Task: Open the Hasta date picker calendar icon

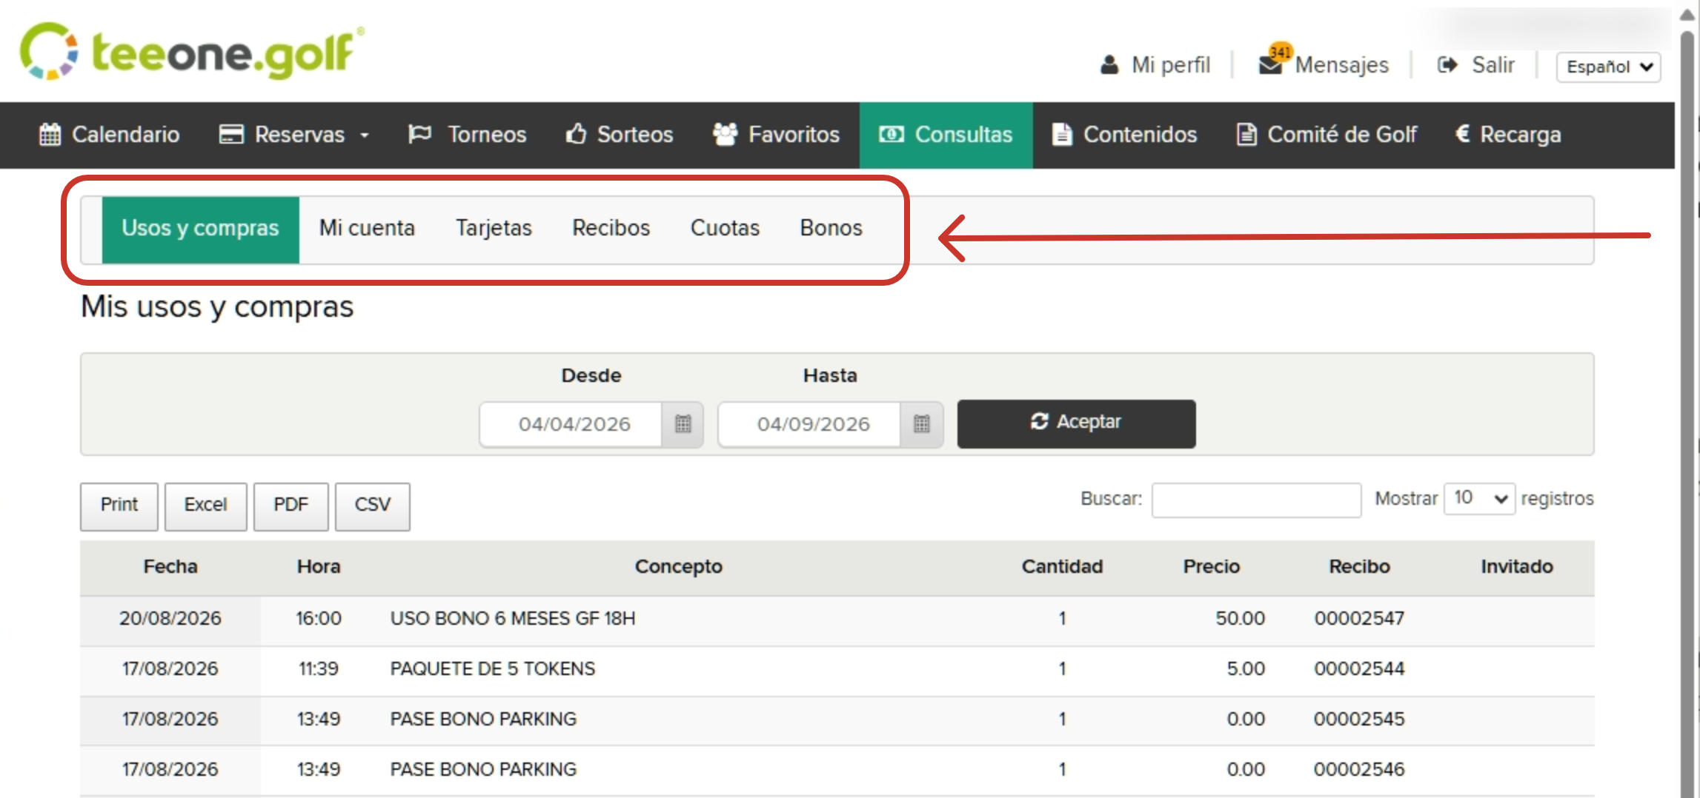Action: [x=921, y=424]
